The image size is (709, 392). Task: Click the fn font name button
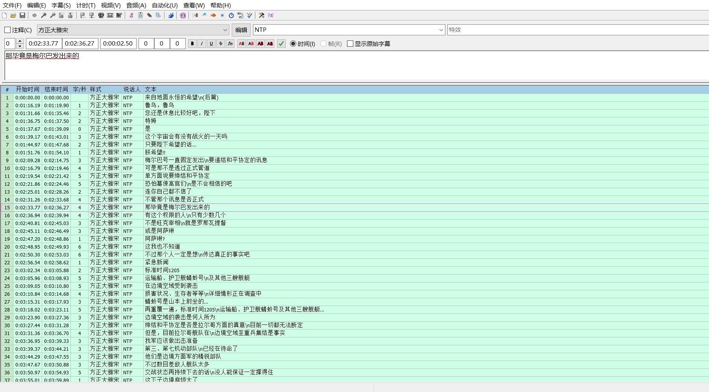(231, 44)
